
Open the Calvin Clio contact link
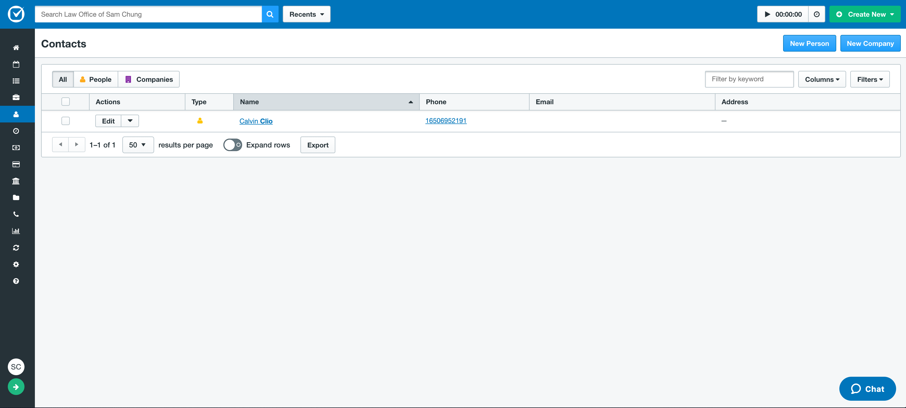(256, 121)
